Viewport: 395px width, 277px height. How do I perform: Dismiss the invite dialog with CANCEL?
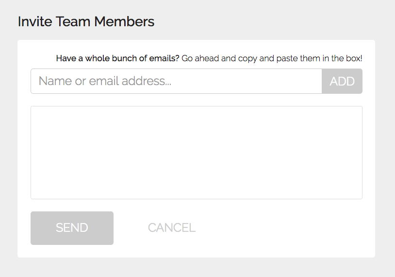point(172,228)
